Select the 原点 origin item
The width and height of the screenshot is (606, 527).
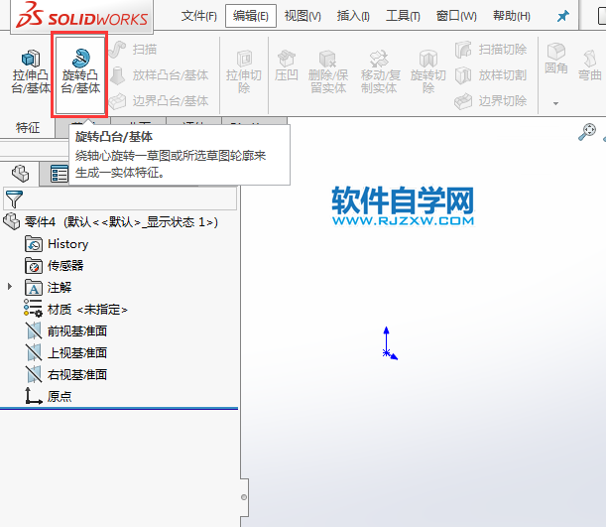coord(48,396)
